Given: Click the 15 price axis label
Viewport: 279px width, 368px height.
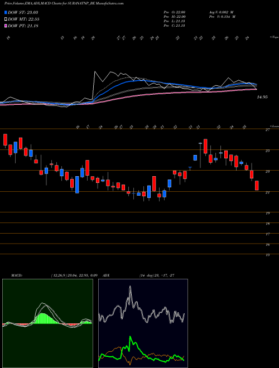Looking at the screenshot, I should tap(267, 255).
